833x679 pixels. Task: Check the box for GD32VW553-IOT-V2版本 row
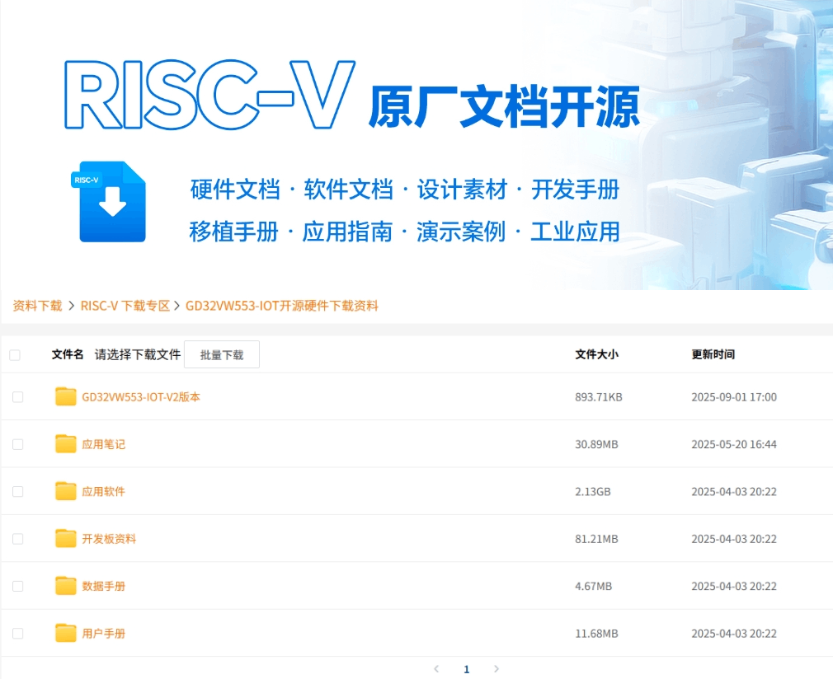coord(18,397)
